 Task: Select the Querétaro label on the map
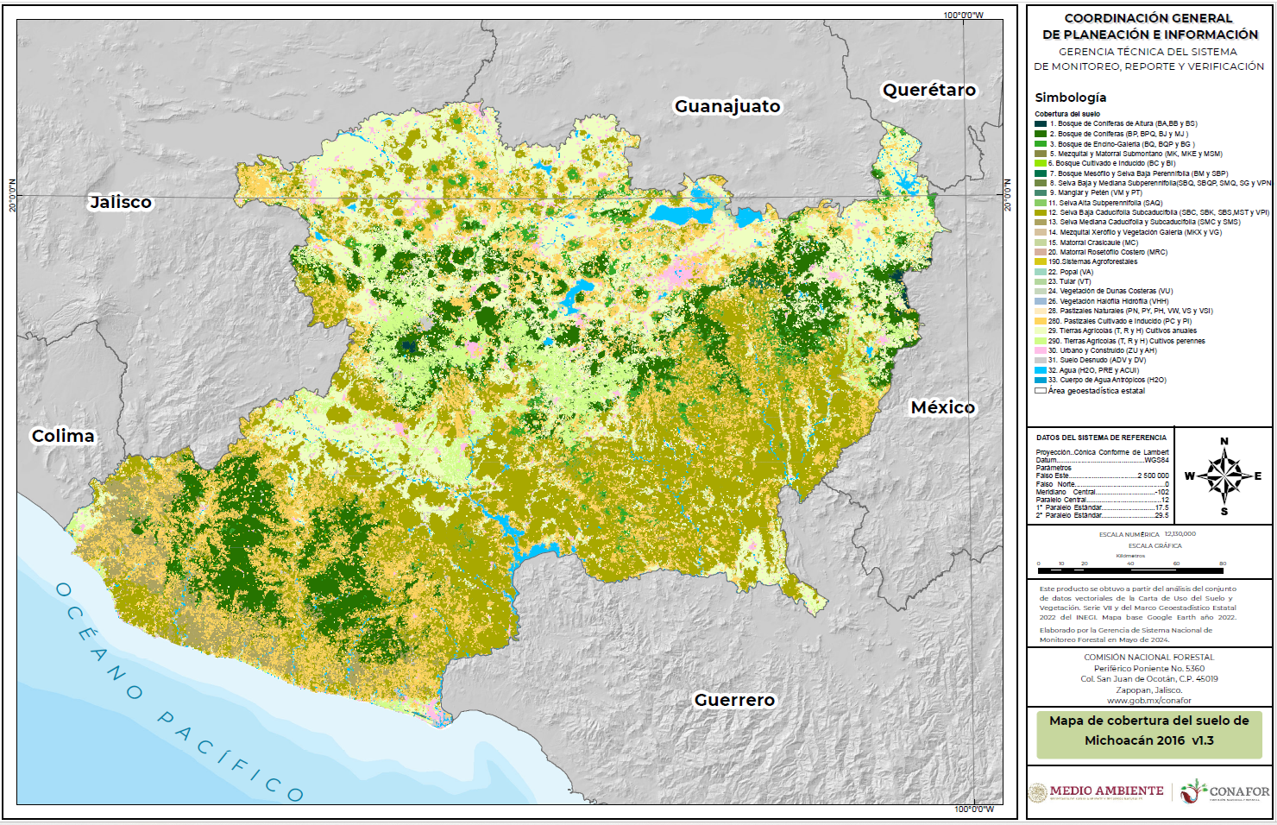[928, 90]
